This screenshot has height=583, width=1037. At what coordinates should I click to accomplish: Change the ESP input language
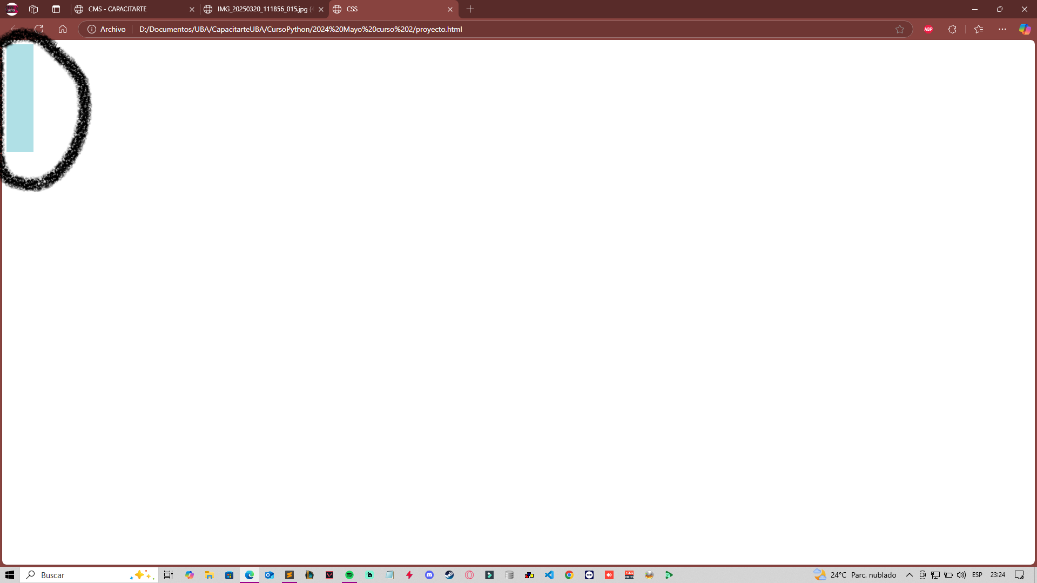coord(977,575)
